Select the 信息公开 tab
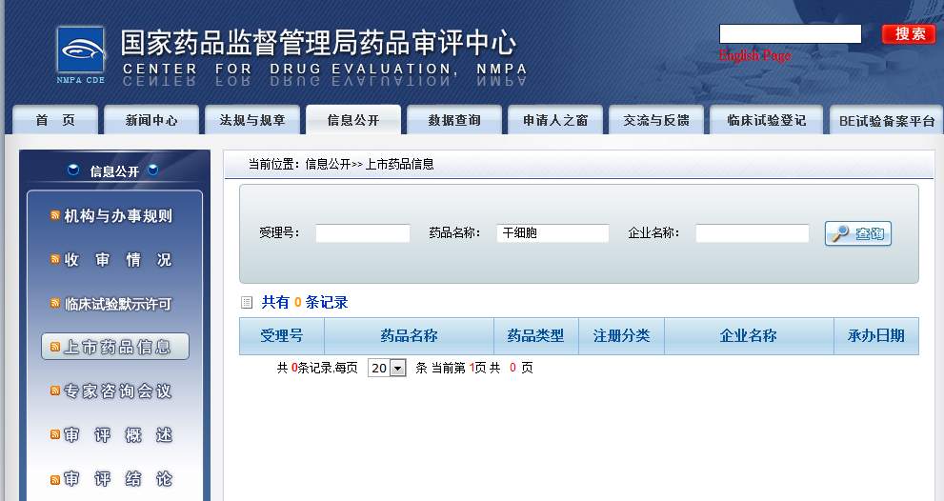Screen dimensions: 944x501 353,119
